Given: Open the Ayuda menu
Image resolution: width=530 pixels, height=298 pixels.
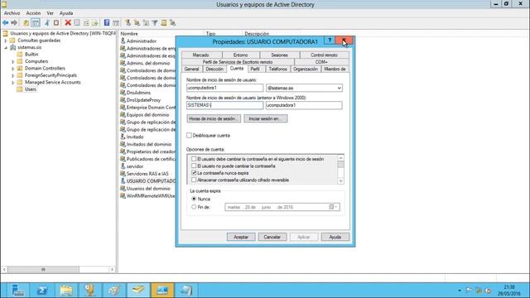Looking at the screenshot, I should (66, 13).
